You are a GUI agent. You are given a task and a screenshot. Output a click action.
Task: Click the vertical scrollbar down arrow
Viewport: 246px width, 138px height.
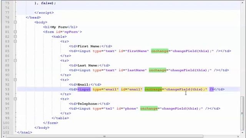point(242,132)
